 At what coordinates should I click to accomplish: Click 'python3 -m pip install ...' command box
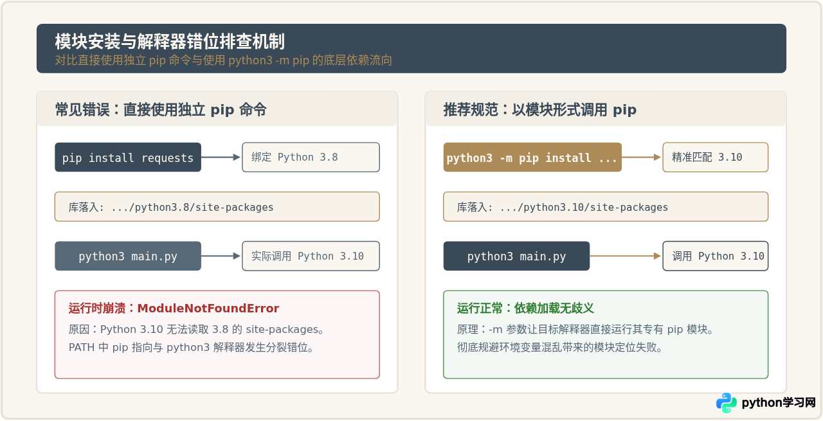click(x=532, y=157)
